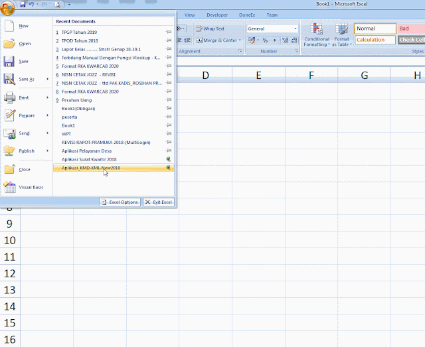Open recent document peserta
This screenshot has height=347, width=425.
114,117
